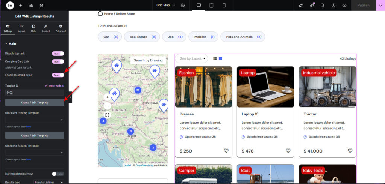
Task: Click the Template Id input field
Action: (x=34, y=92)
